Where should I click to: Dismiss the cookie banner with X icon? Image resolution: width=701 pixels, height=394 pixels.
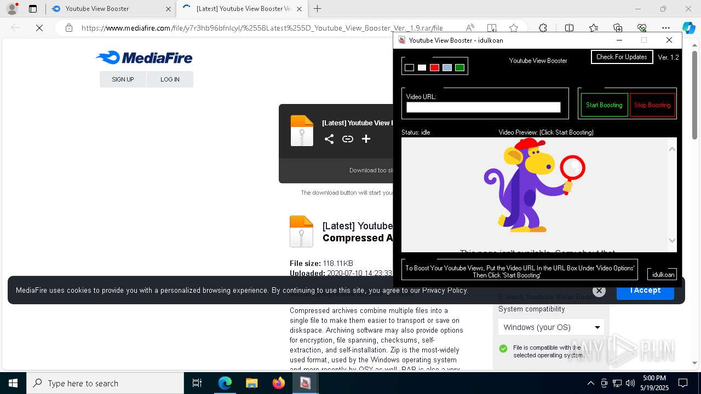tap(599, 291)
